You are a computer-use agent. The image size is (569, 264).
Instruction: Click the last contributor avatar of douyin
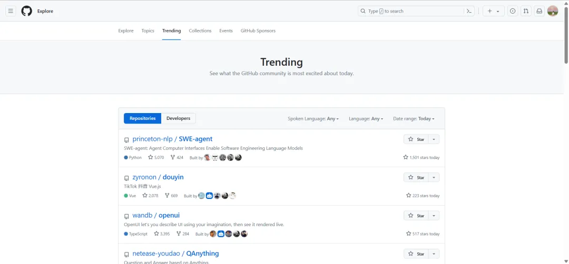click(x=233, y=196)
